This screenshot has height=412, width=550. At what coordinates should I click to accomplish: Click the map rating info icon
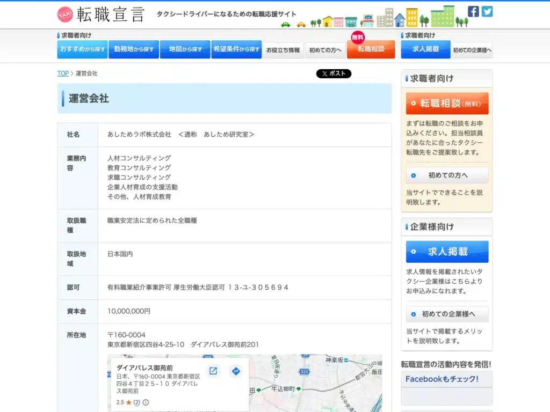[146, 402]
